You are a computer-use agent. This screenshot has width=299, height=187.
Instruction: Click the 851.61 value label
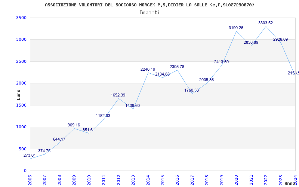89,130
